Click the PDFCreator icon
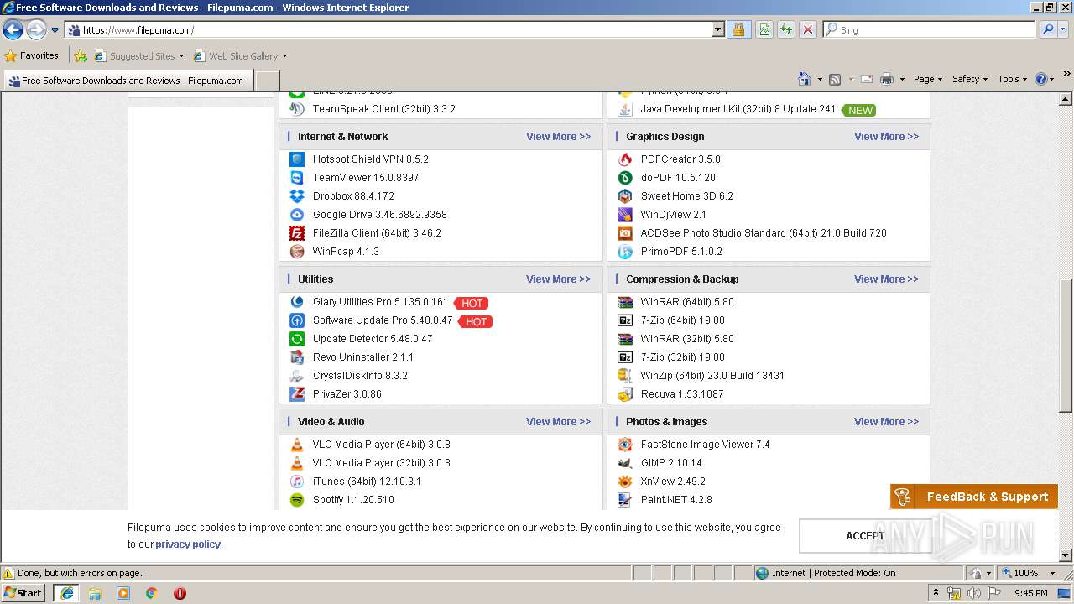The width and height of the screenshot is (1074, 604). click(625, 159)
